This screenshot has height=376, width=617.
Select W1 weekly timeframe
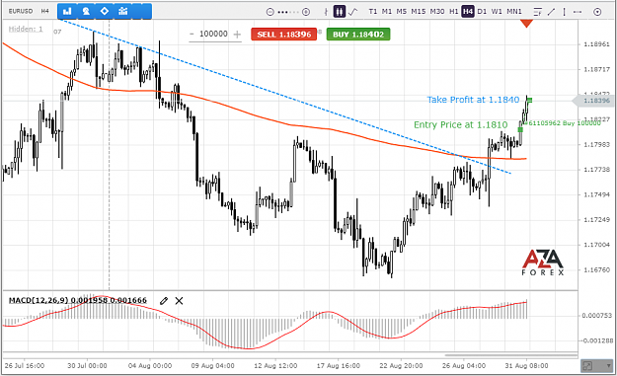pos(497,12)
